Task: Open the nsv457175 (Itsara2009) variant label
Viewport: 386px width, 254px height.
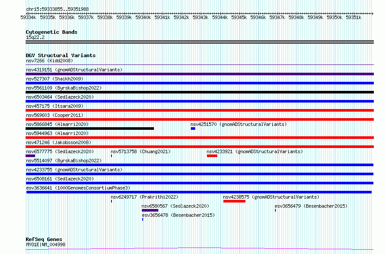Action: [x=55, y=106]
